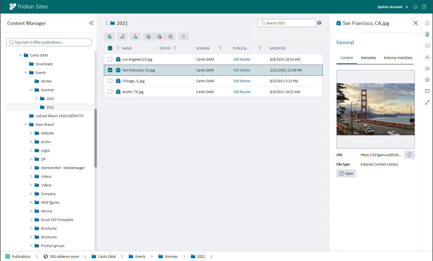The width and height of the screenshot is (433, 261).
Task: Check the Los-Angeles123.jpg checkbox
Action: (x=110, y=59)
